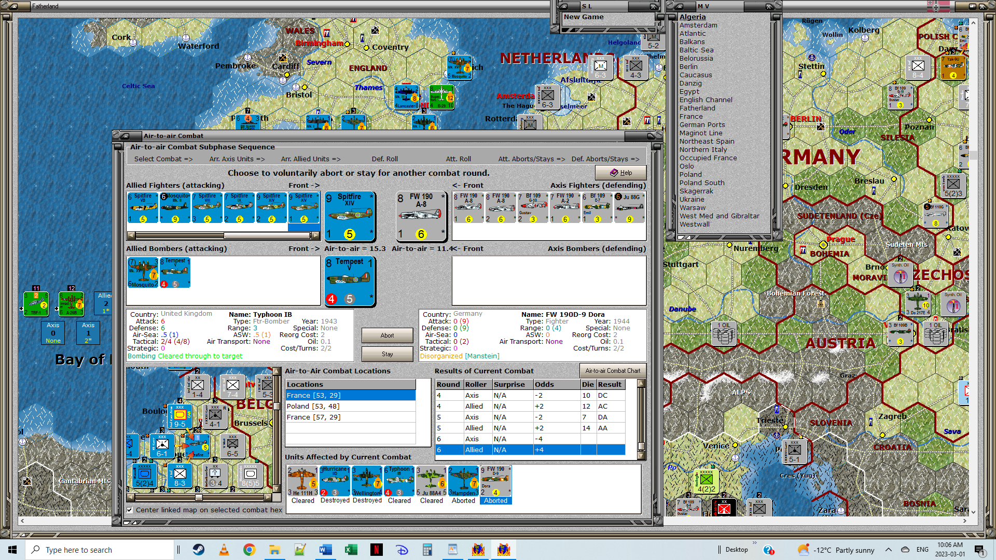
Task: Open Microsoft Word from the taskbar
Action: (x=326, y=550)
